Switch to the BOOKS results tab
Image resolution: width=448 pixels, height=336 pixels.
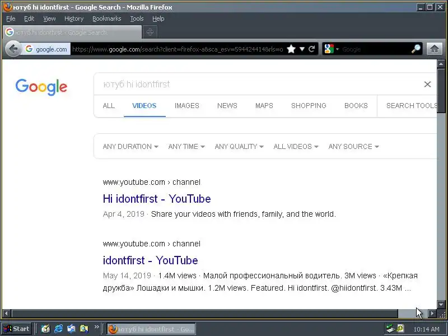[x=356, y=106]
